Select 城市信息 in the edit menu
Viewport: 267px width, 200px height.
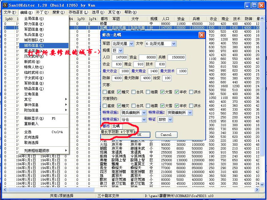[34, 46]
